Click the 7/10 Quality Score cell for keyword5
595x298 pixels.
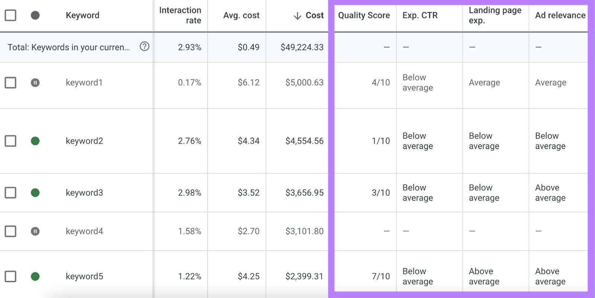click(382, 276)
